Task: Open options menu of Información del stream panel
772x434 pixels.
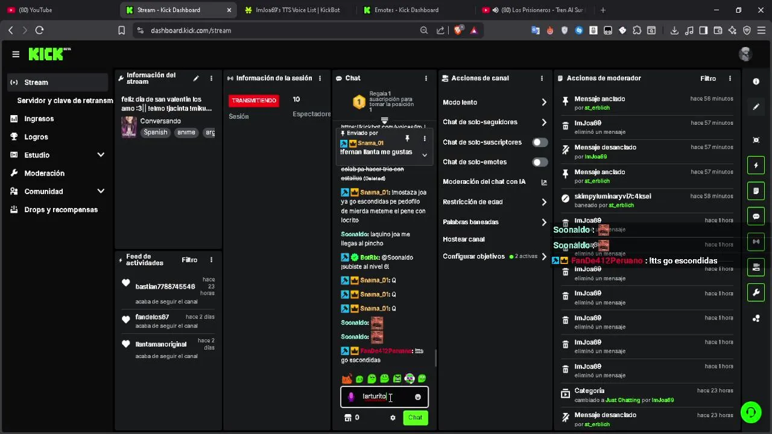Action: click(211, 78)
